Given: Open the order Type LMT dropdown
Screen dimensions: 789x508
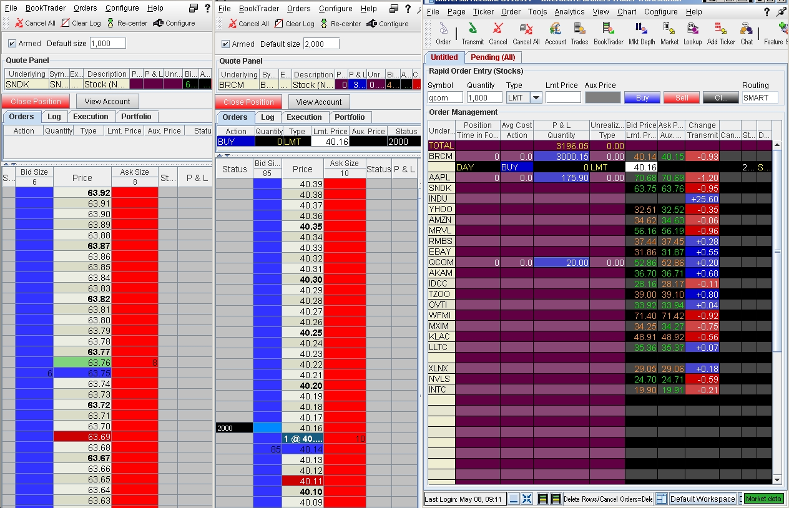Looking at the screenshot, I should 536,97.
